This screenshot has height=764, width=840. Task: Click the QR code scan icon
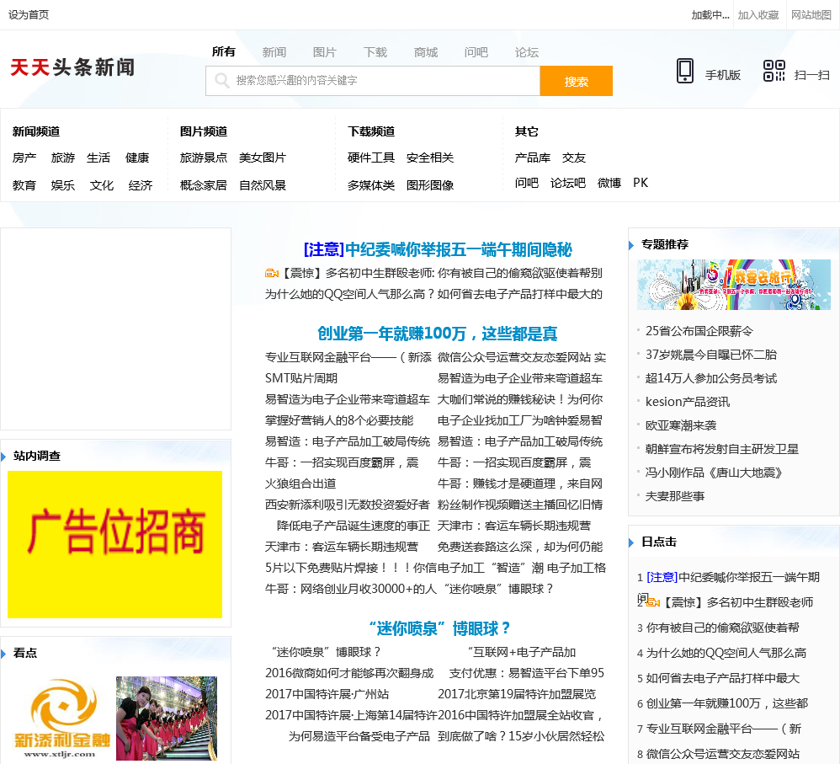pos(774,72)
